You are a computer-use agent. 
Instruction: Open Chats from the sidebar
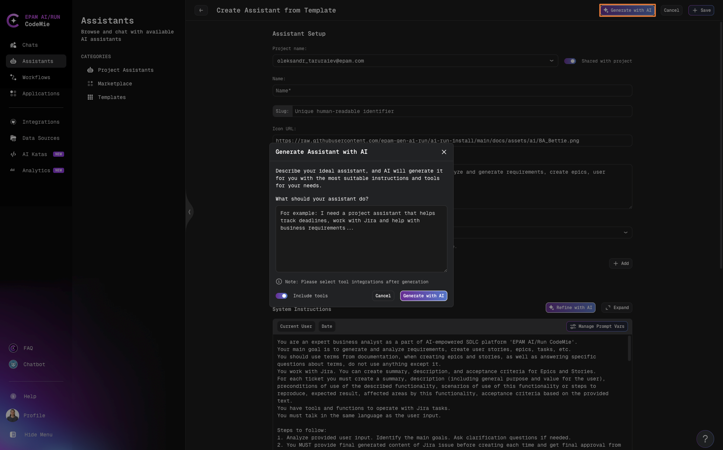pos(30,45)
